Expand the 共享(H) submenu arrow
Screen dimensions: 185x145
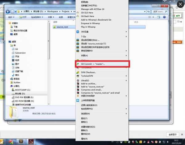pyautogui.click(x=126, y=56)
